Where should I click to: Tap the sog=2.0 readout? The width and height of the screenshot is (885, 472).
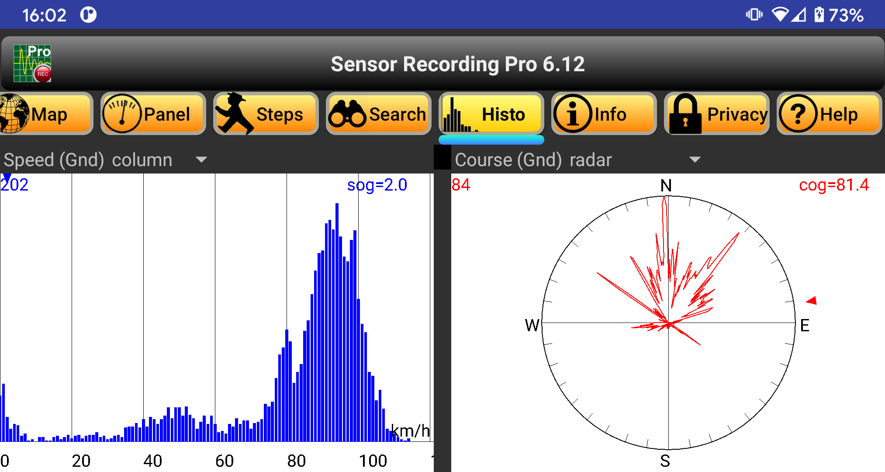[x=377, y=185]
